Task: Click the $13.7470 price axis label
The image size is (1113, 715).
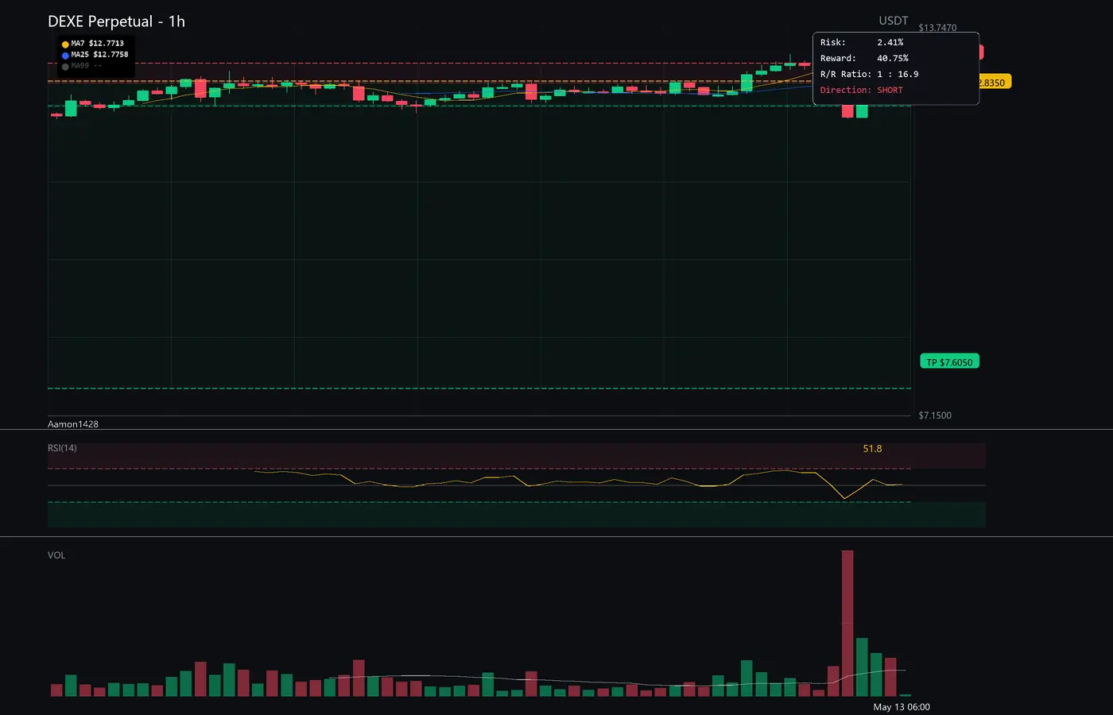Action: coord(937,28)
